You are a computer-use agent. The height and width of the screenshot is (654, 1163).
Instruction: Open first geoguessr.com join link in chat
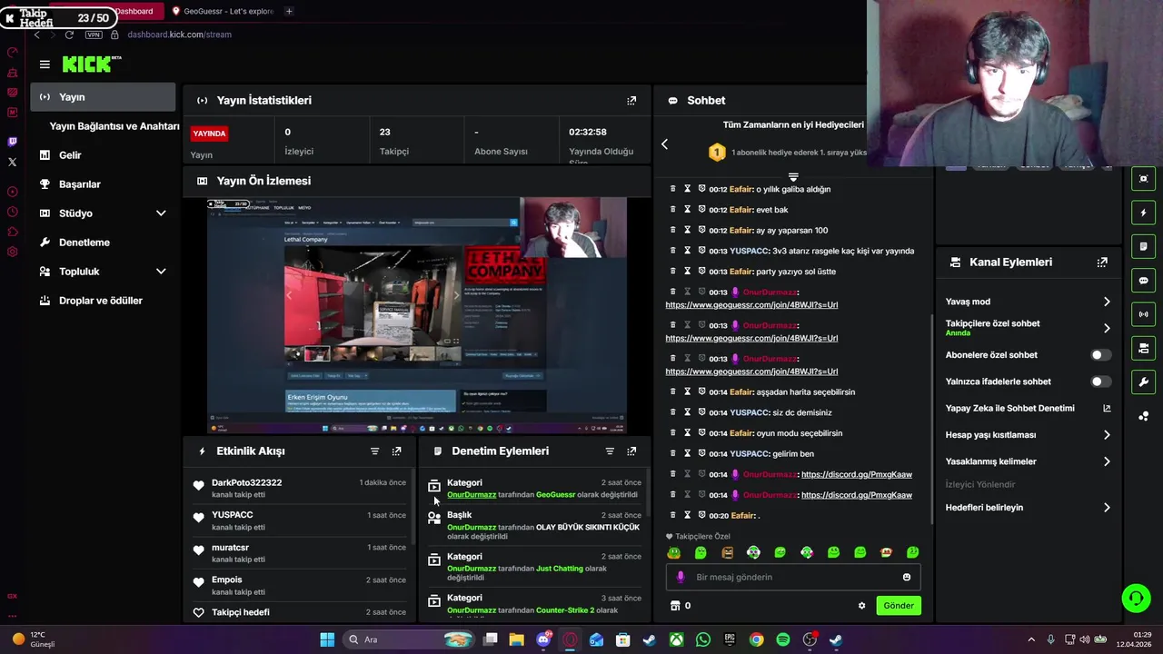click(751, 305)
